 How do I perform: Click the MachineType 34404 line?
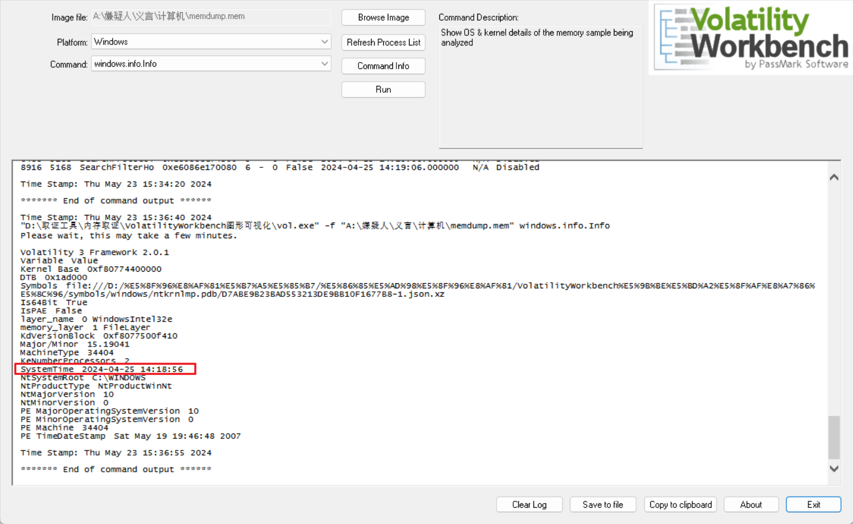click(67, 353)
